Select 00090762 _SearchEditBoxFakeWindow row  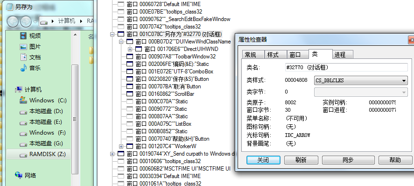click(178, 19)
